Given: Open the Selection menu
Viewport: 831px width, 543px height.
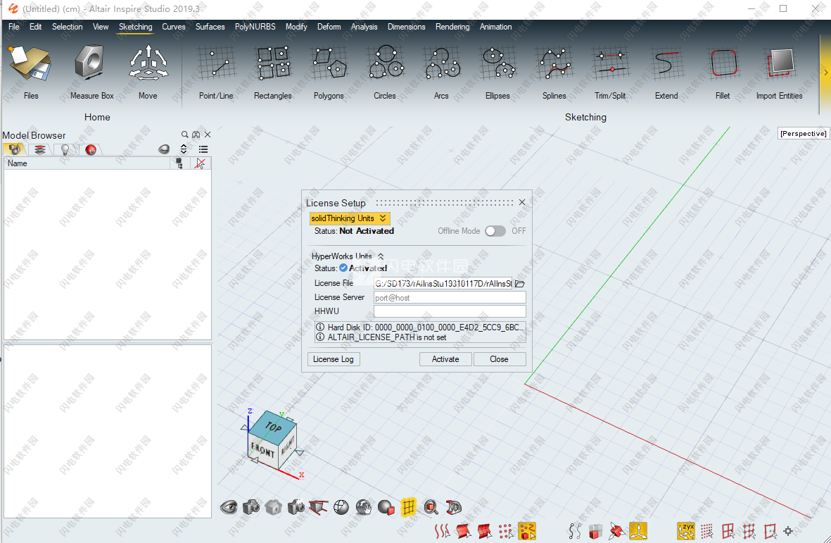Looking at the screenshot, I should (x=68, y=27).
